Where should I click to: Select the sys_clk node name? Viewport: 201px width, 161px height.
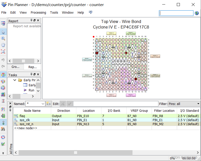tap(25, 120)
